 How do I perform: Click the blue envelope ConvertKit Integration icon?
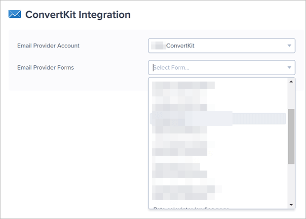click(x=15, y=14)
